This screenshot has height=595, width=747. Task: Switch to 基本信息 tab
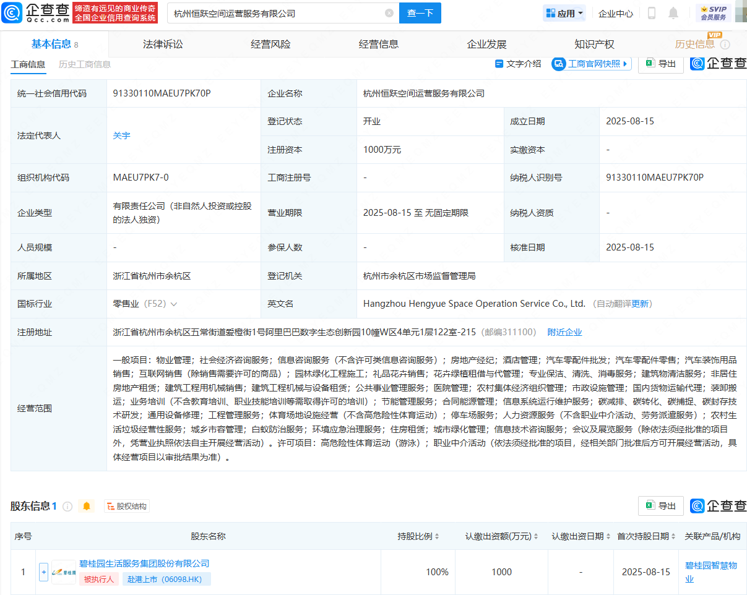(x=54, y=44)
